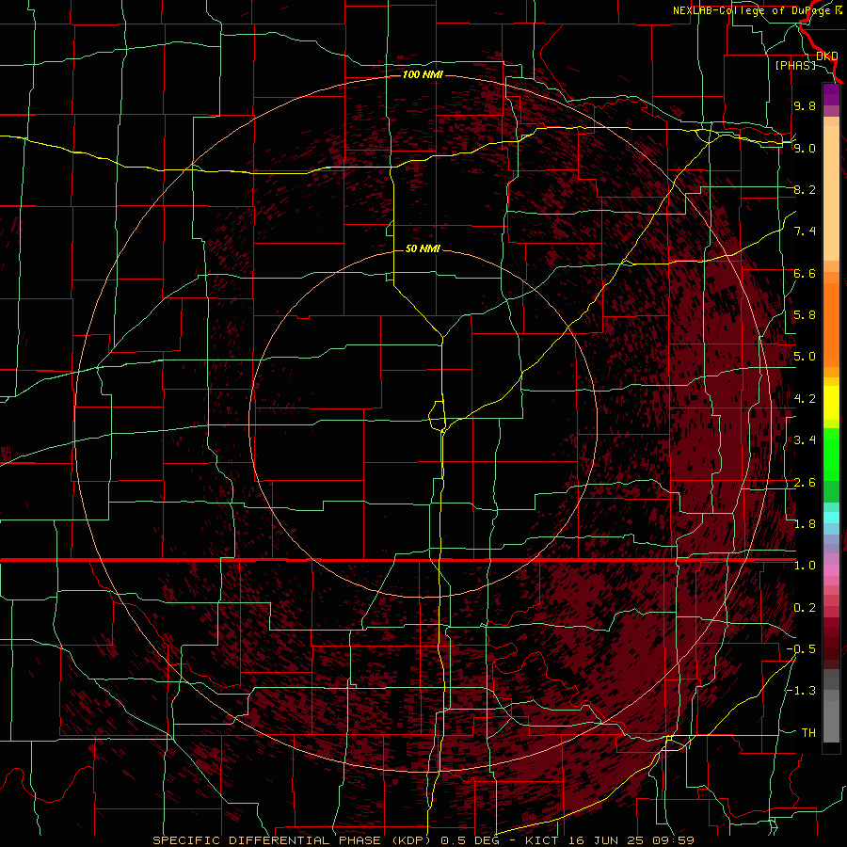The image size is (847, 847).
Task: Click the 50 NMI range ring label
Action: tap(423, 248)
